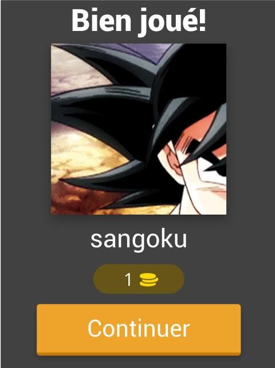Viewport: 275px width, 368px height.
Task: Click the Bien joué! heading
Action: point(139,21)
